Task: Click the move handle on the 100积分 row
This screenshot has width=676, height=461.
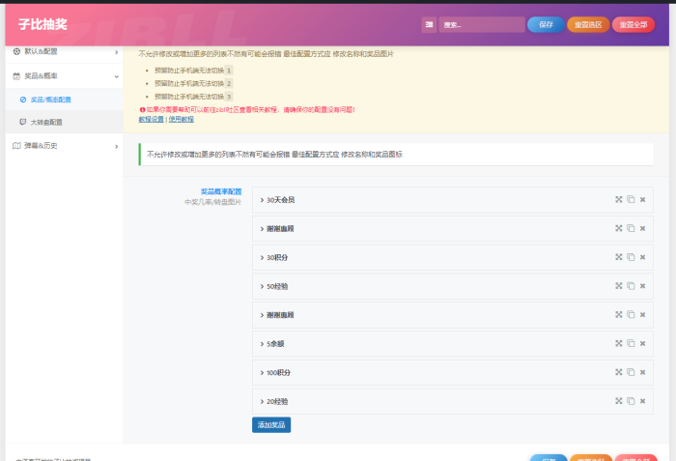Action: tap(619, 372)
